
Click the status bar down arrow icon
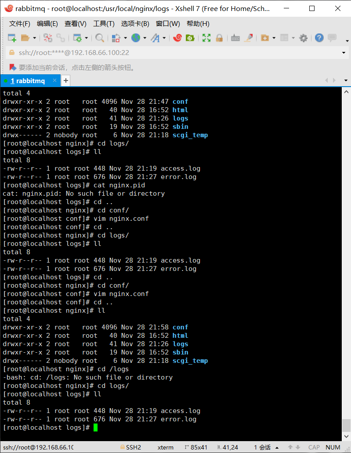(298, 447)
